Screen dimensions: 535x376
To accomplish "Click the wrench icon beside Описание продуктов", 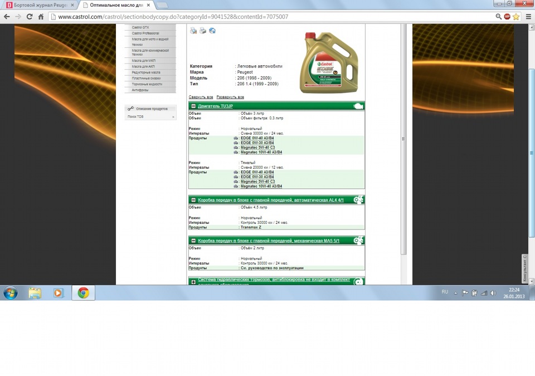I will 130,109.
